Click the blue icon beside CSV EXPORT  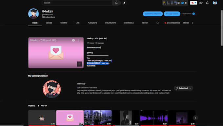pos(193,14)
